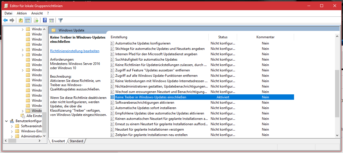
Task: Click the export list toolbar icon
Action: click(36, 20)
